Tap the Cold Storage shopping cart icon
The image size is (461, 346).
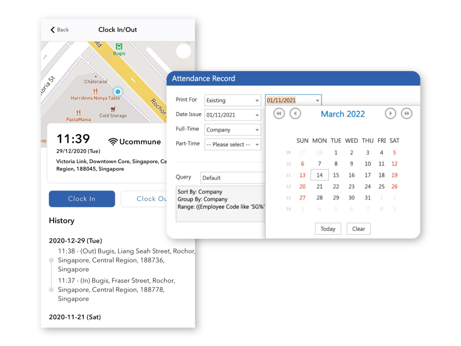[113, 109]
